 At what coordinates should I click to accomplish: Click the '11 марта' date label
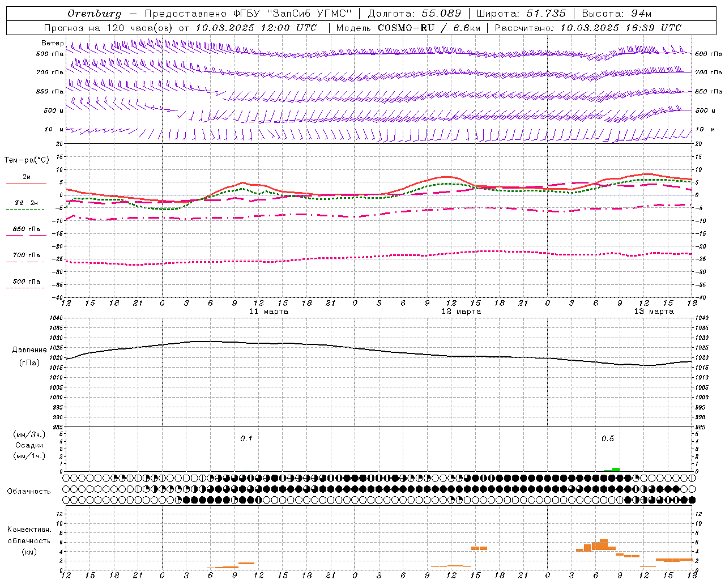point(268,312)
